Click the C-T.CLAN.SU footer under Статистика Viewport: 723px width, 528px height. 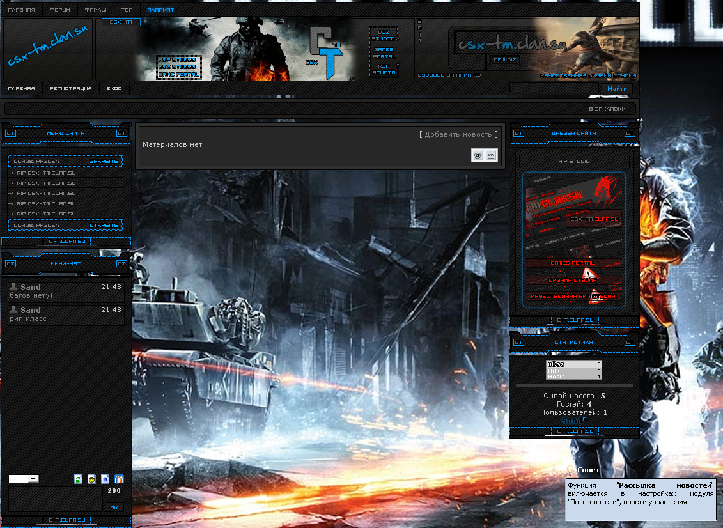575,431
